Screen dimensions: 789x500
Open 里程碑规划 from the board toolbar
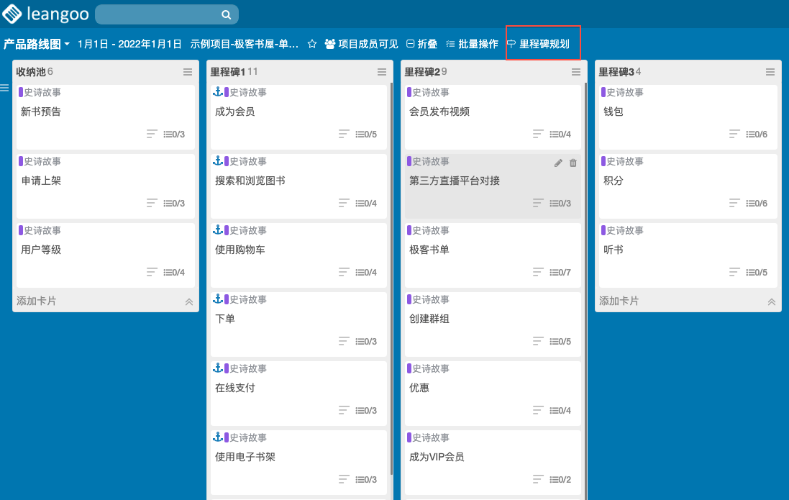539,44
